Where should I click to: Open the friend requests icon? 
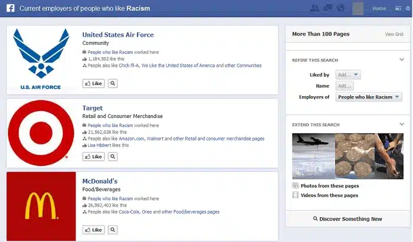click(313, 9)
